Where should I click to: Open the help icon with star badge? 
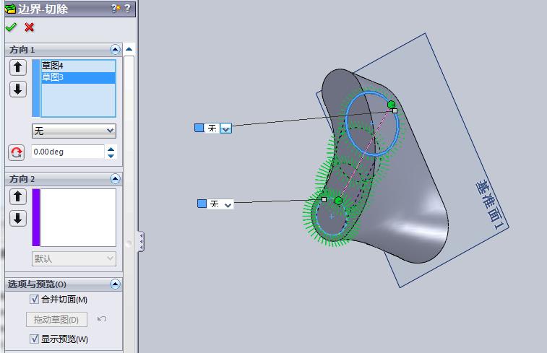(116, 9)
